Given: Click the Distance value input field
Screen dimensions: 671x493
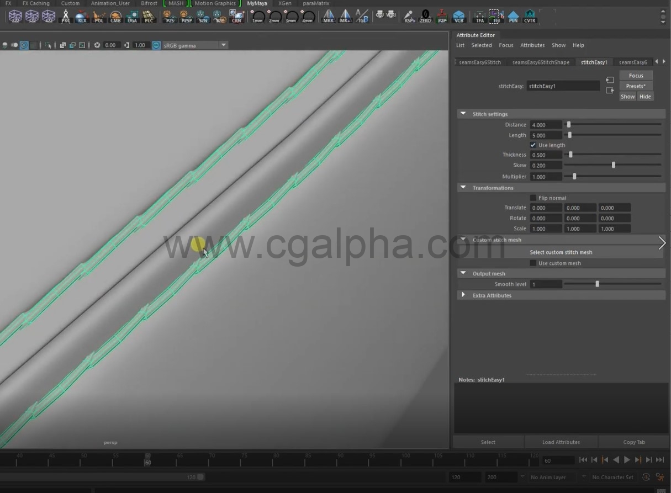Looking at the screenshot, I should pos(546,125).
